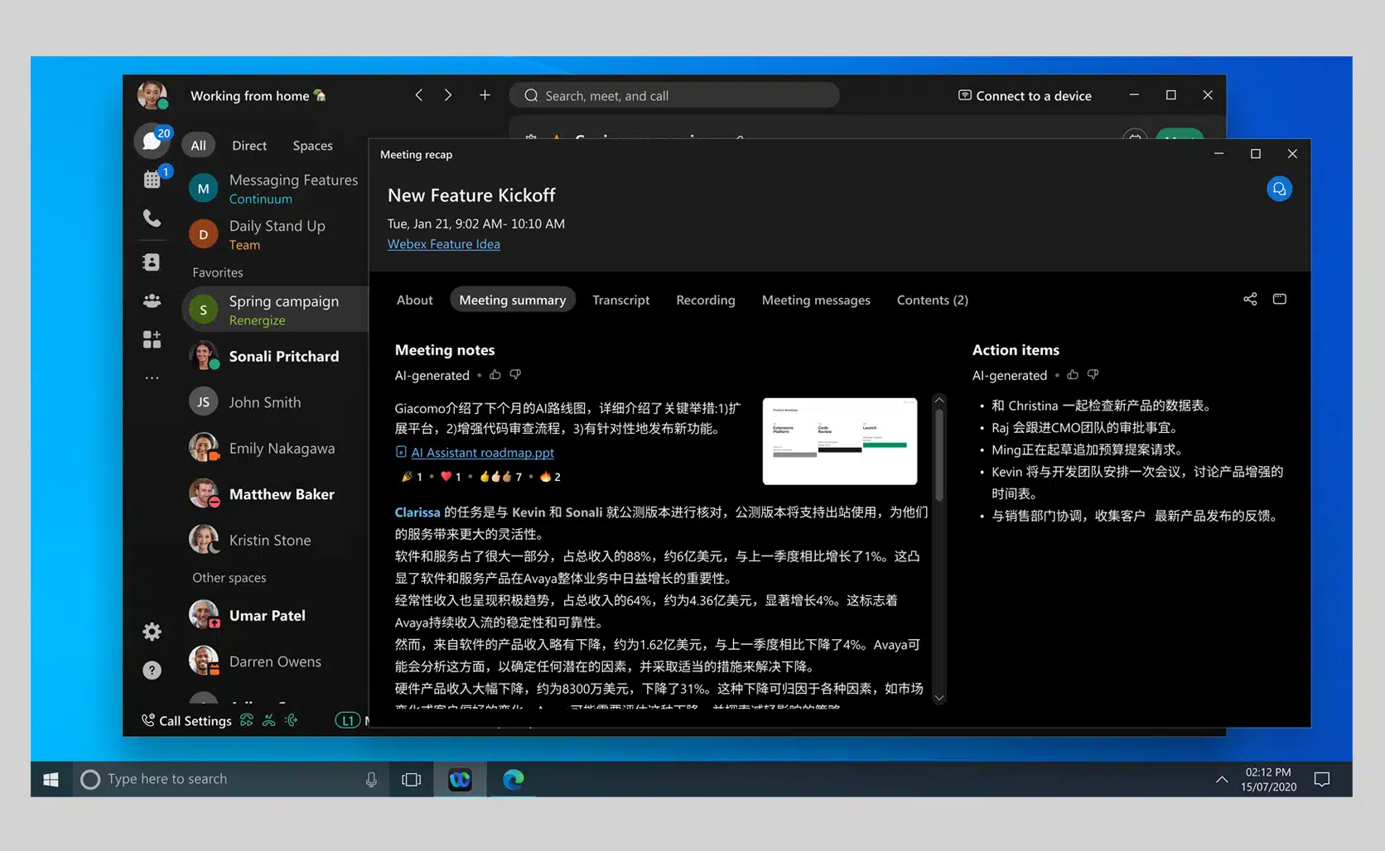Open the Webex Feature Idea link
Viewport: 1385px width, 851px height.
tap(443, 244)
